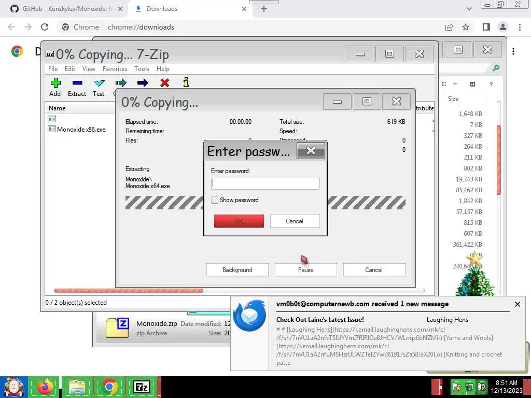Screen dimensions: 531x398
Task: Open a new Chrome tab
Action: (x=264, y=9)
